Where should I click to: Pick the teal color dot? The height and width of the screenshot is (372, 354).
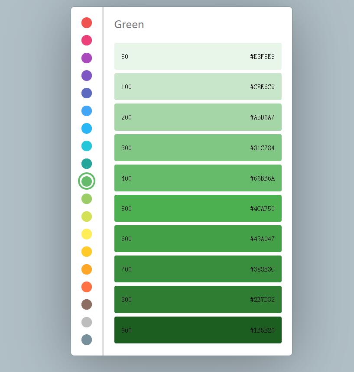click(87, 164)
